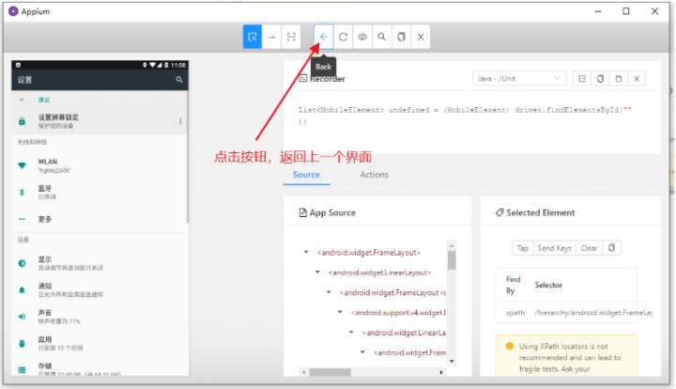This screenshot has height=389, width=676.
Task: Click the App Source scroll down arrow
Action: click(452, 362)
